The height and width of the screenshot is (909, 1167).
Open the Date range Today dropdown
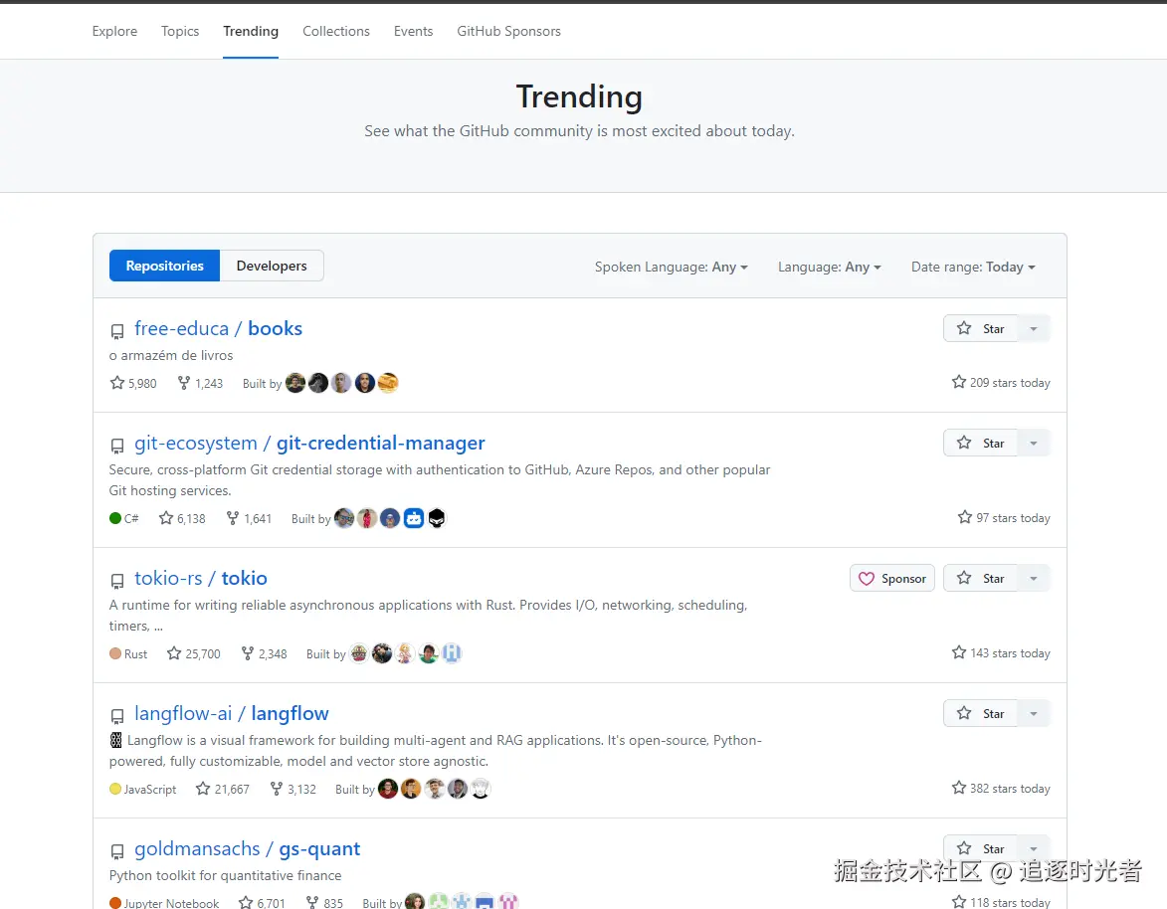tap(973, 268)
